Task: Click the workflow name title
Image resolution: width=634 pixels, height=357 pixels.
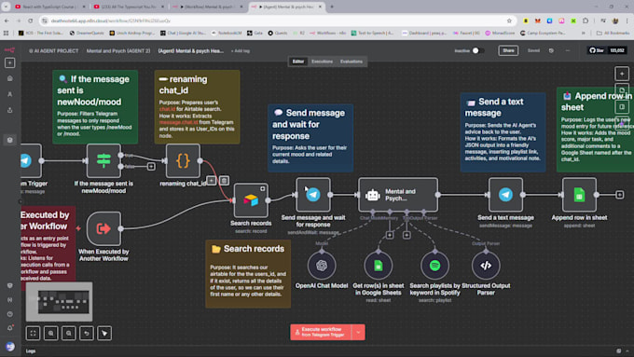Action: tap(190, 51)
